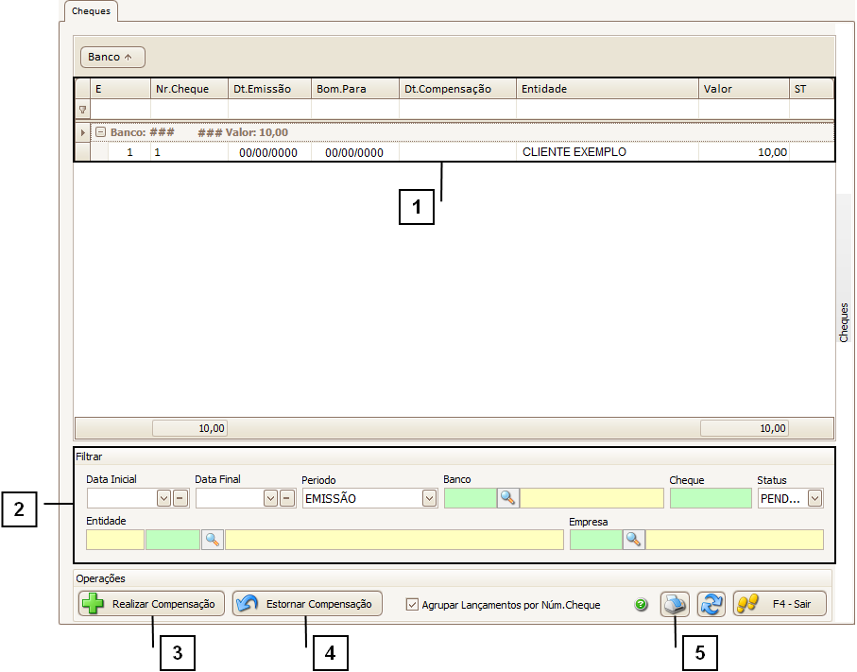This screenshot has height=672, width=857.
Task: Click the refresh arrows icon
Action: click(x=711, y=604)
